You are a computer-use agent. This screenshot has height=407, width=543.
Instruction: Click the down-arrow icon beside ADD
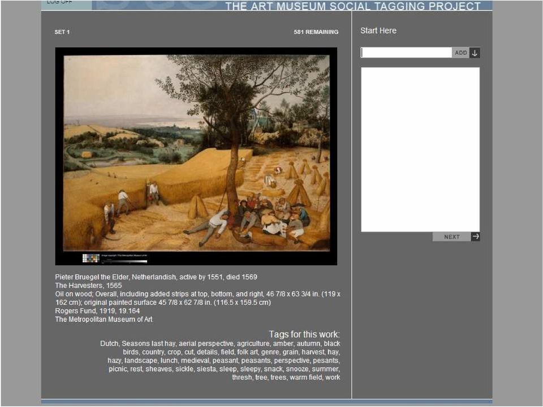(x=475, y=53)
